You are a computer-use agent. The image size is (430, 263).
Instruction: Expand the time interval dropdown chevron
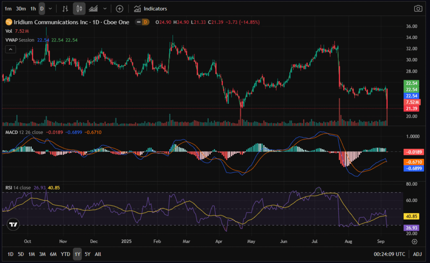[x=50, y=8]
